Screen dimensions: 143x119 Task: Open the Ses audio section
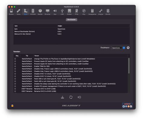(55, 12)
